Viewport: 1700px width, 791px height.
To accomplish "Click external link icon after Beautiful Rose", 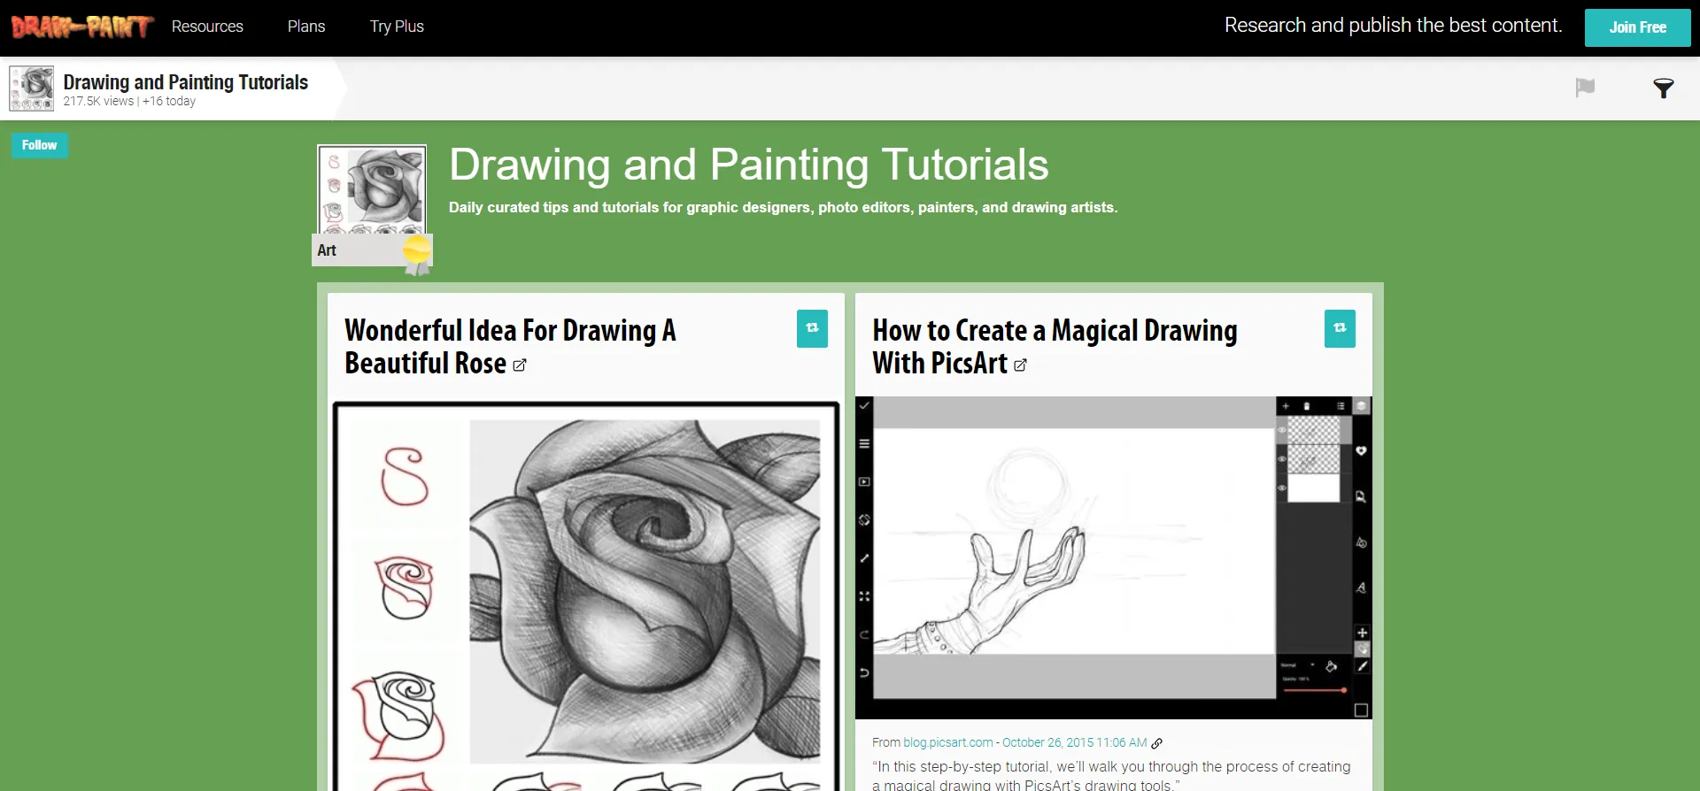I will (520, 365).
